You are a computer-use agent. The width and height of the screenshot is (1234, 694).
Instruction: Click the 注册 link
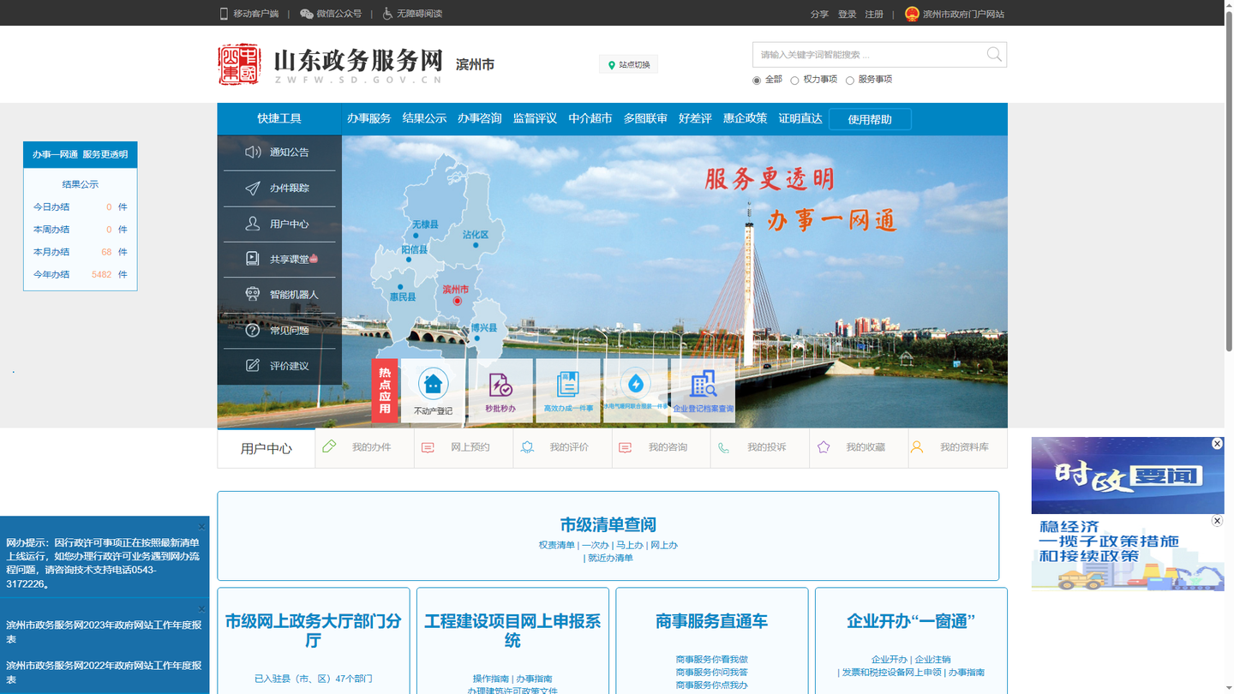(x=874, y=14)
